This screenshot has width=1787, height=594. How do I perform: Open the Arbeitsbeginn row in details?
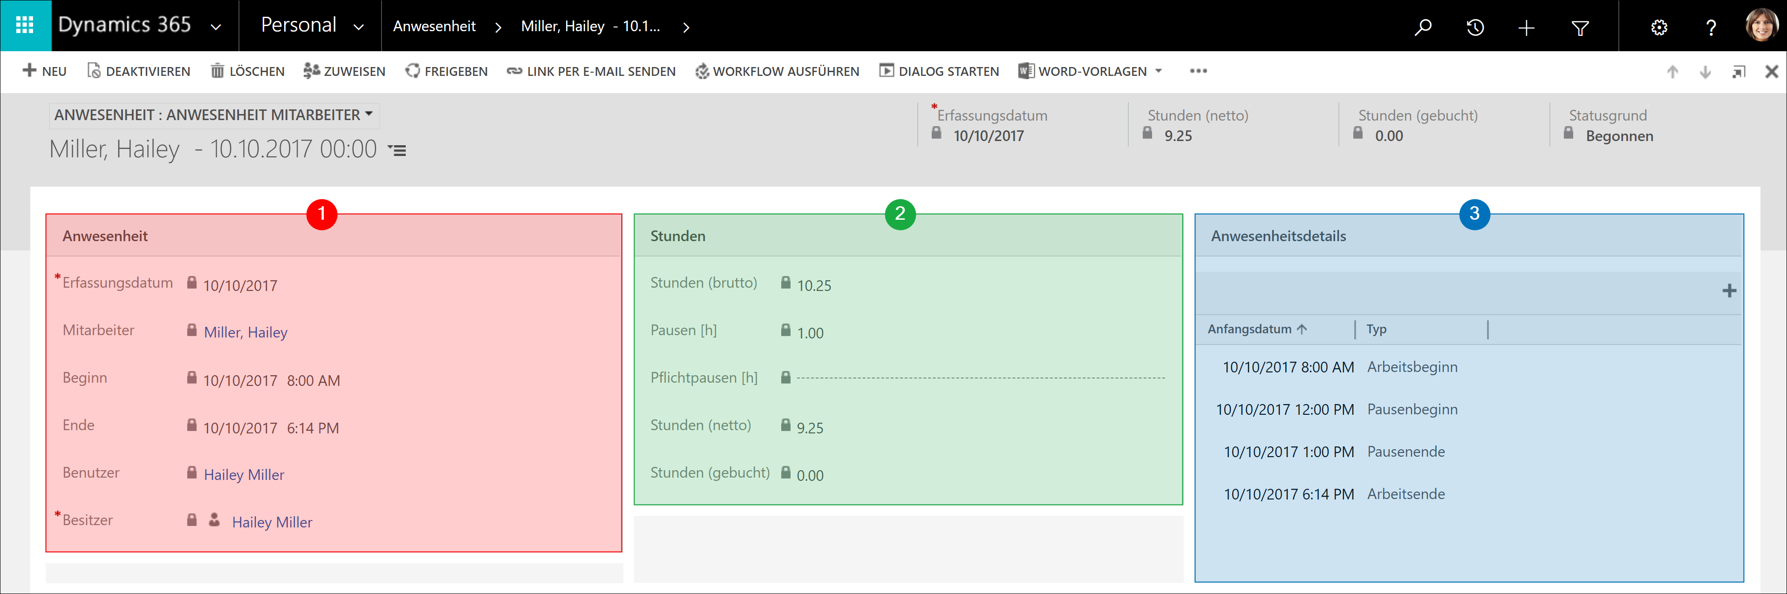(x=1412, y=367)
